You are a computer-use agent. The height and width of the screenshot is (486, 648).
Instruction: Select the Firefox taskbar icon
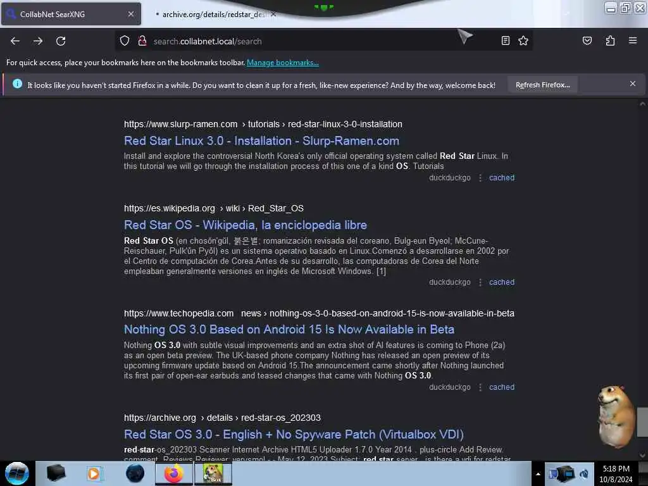point(173,473)
